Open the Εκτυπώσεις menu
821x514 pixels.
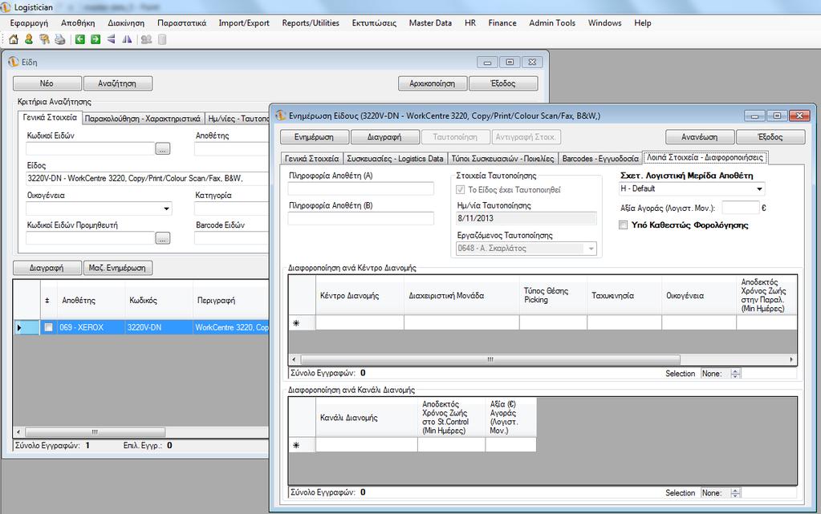[x=374, y=23]
